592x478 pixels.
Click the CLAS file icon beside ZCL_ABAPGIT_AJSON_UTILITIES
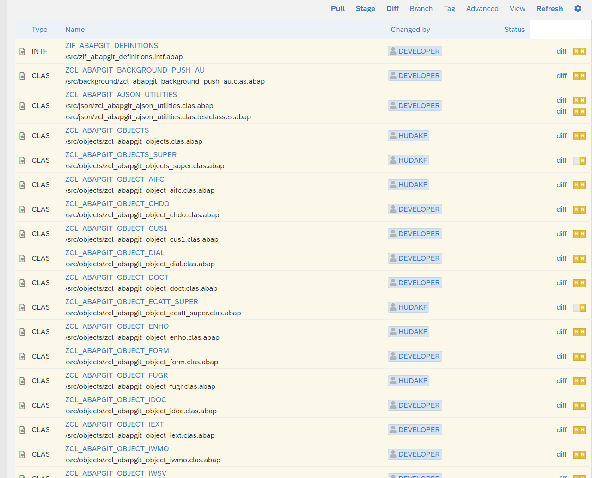(22, 105)
